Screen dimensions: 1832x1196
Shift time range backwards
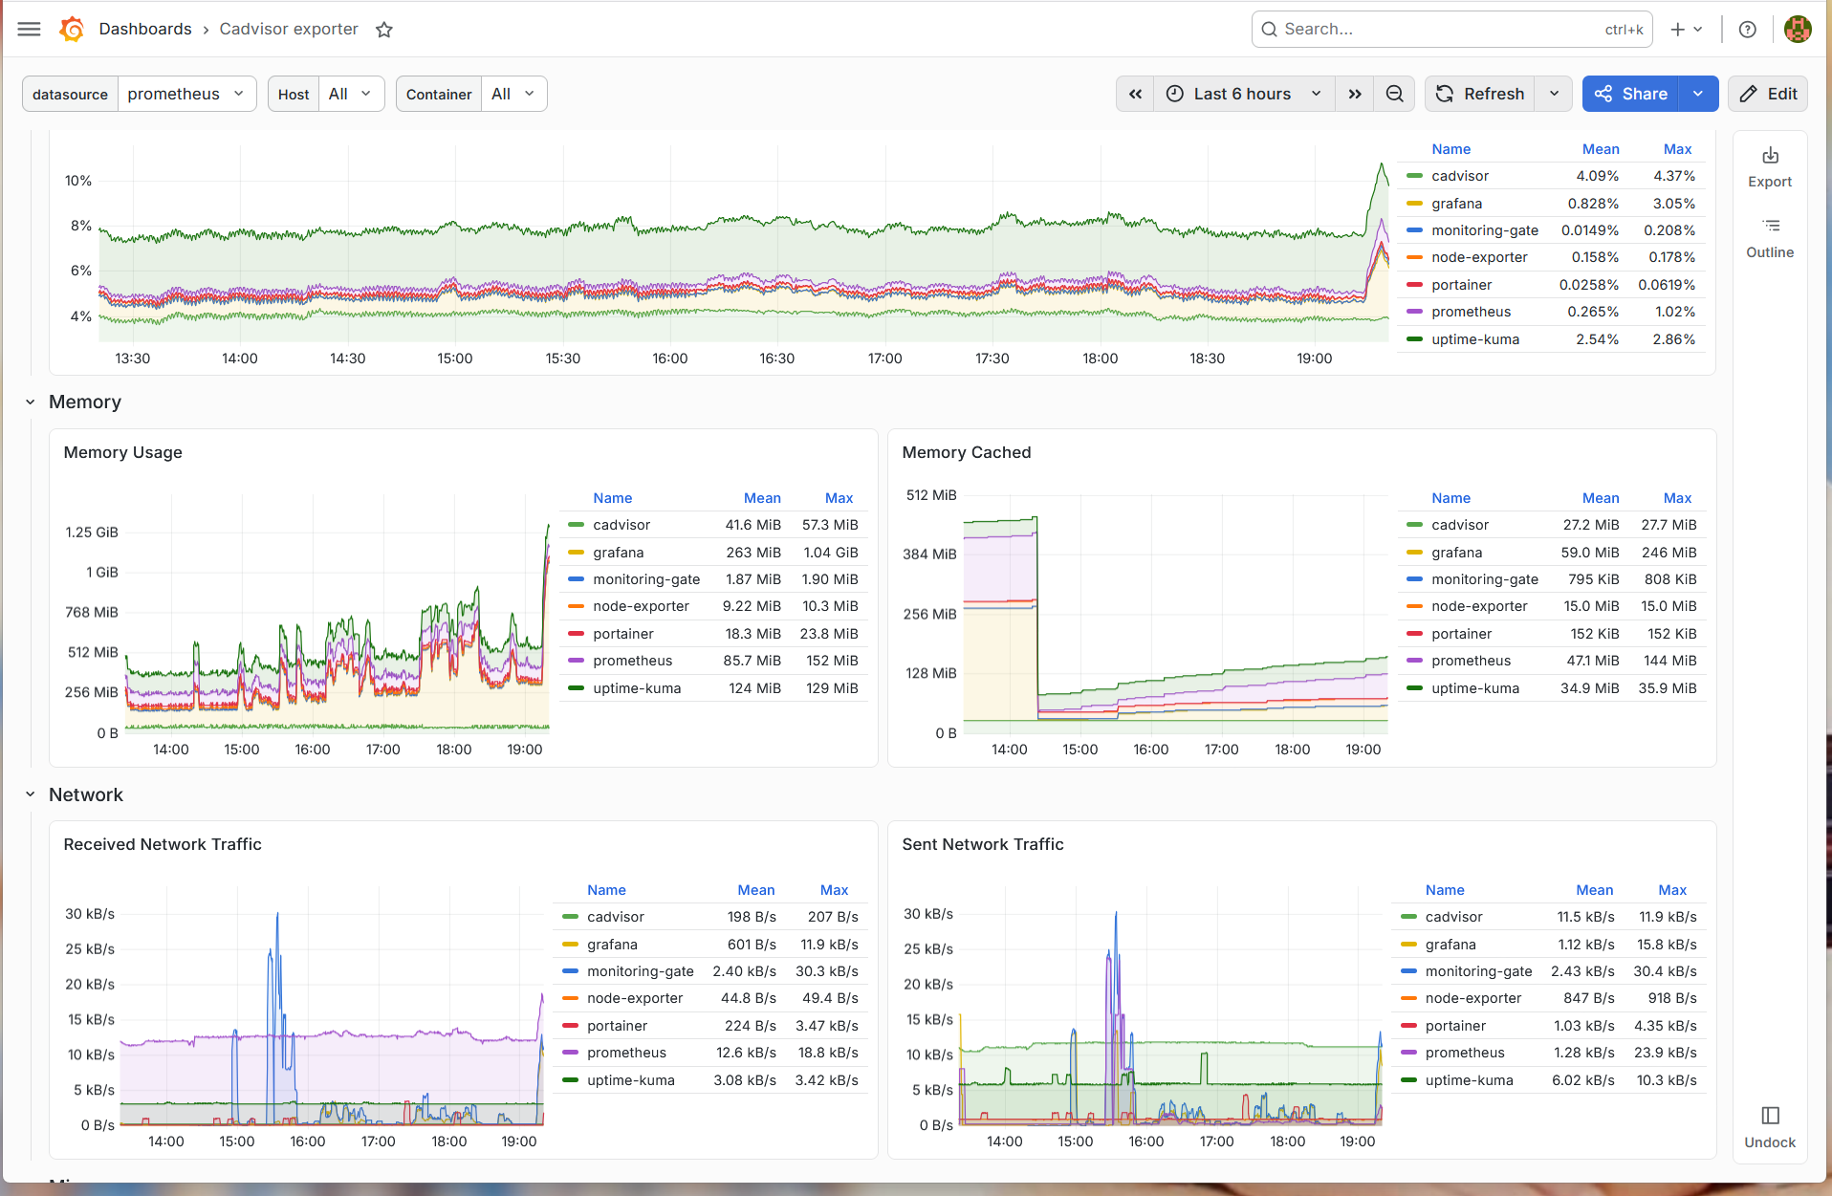click(x=1135, y=94)
